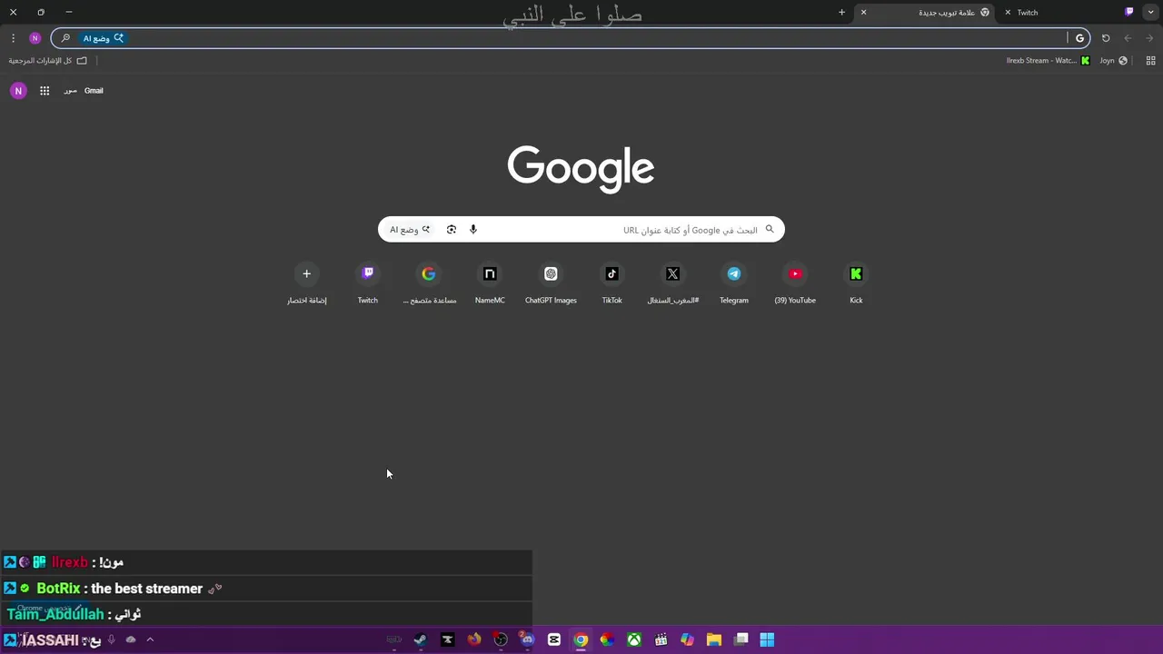Open the ChatGPT Images shortcut tile
Screen dimensions: 1163x654
click(551, 283)
